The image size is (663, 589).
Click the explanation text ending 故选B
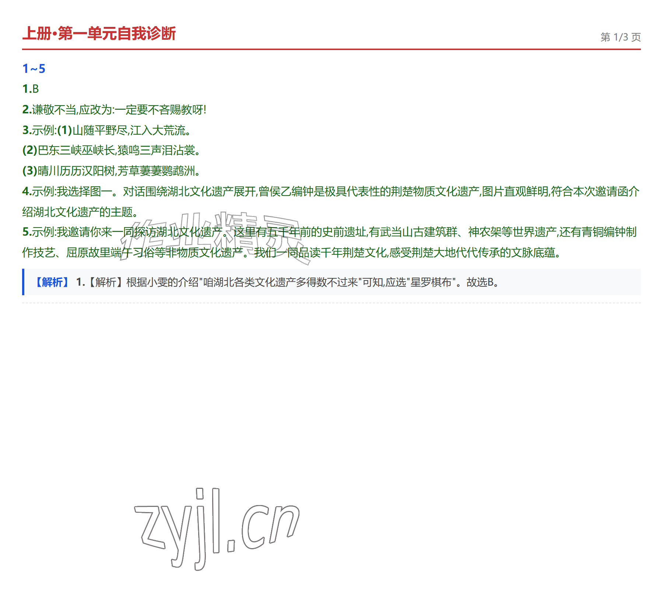(x=288, y=282)
